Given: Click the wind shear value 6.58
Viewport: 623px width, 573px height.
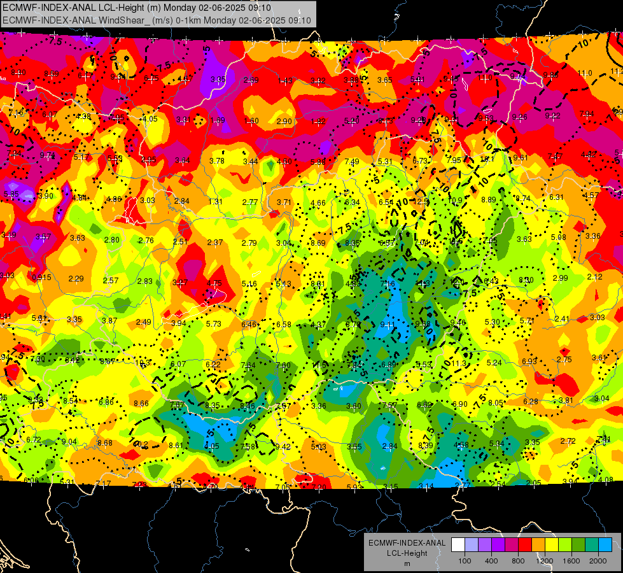Looking at the screenshot, I should coord(284,325).
